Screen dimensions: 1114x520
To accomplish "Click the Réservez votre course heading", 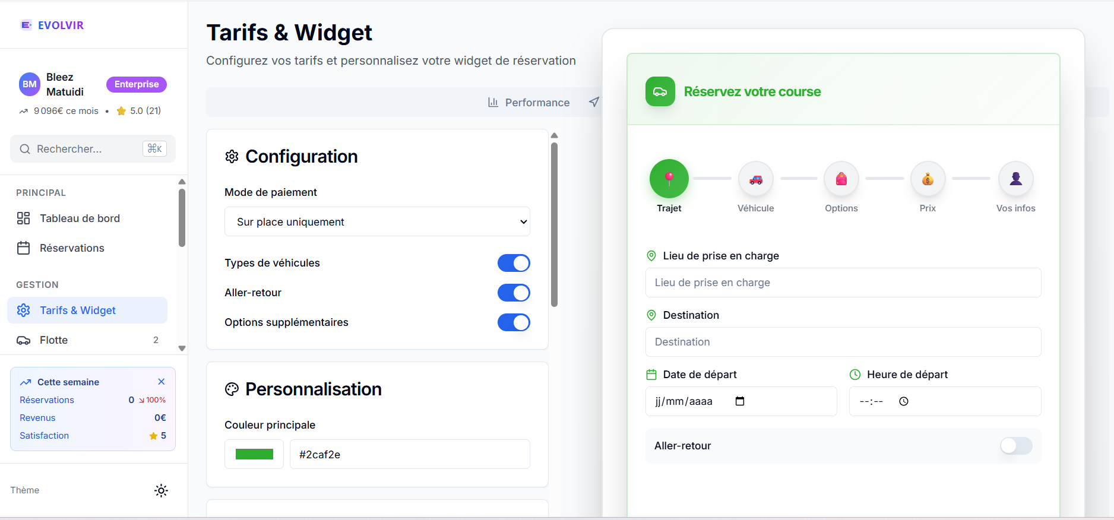I will (x=752, y=91).
